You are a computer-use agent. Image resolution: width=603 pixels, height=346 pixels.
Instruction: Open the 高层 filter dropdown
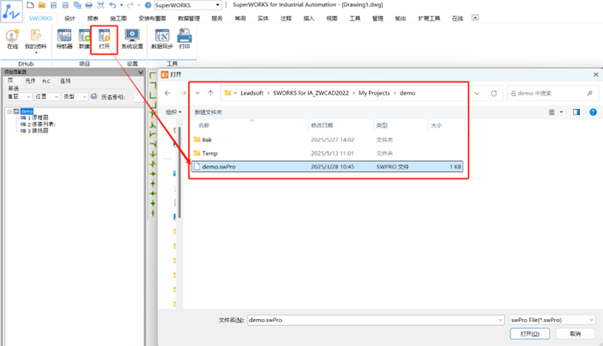click(x=19, y=97)
